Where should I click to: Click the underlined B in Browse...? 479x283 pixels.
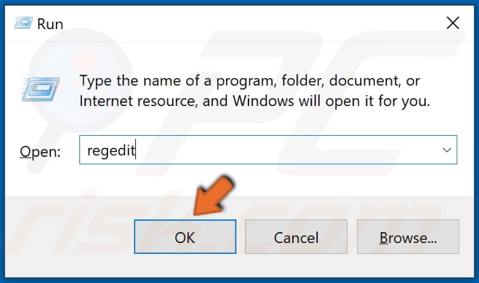tap(383, 238)
